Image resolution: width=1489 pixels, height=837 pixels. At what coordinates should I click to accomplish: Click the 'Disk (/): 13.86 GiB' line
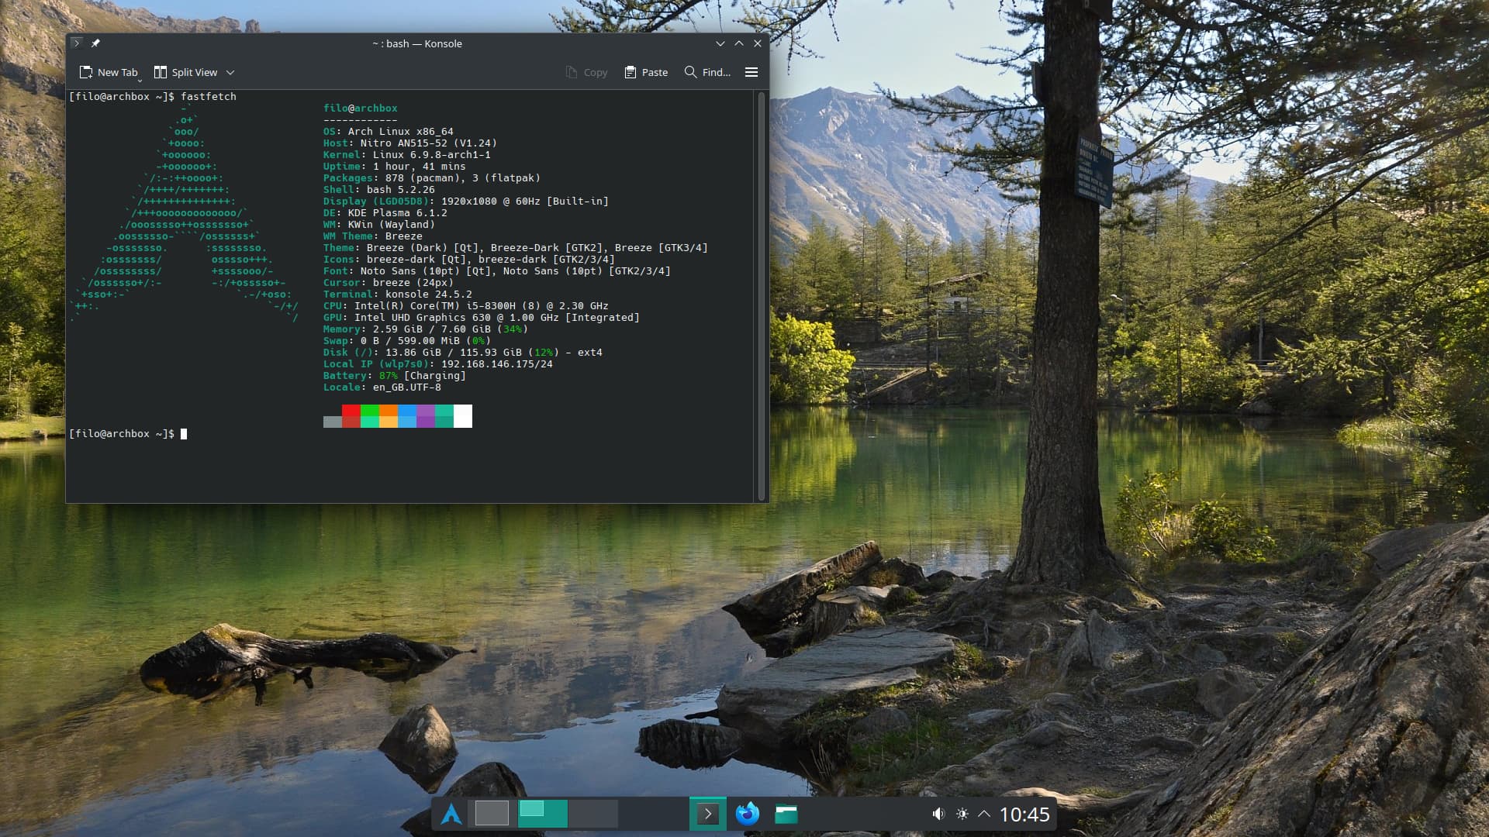[463, 353]
